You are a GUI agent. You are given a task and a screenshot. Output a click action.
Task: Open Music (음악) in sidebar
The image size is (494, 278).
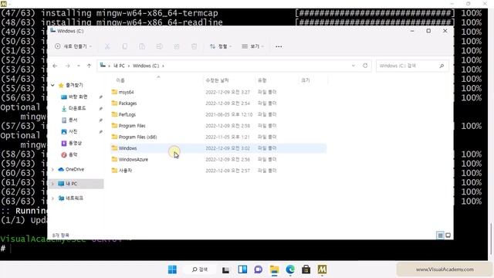click(73, 154)
